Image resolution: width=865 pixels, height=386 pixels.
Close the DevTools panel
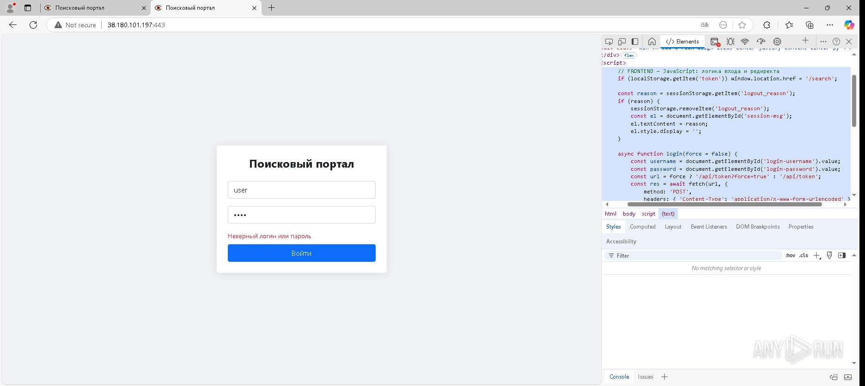(849, 42)
